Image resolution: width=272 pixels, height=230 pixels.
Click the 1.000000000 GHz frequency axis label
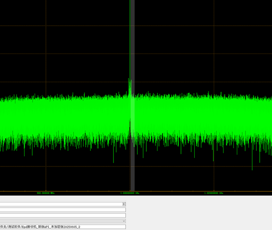pyautogui.click(x=130, y=193)
